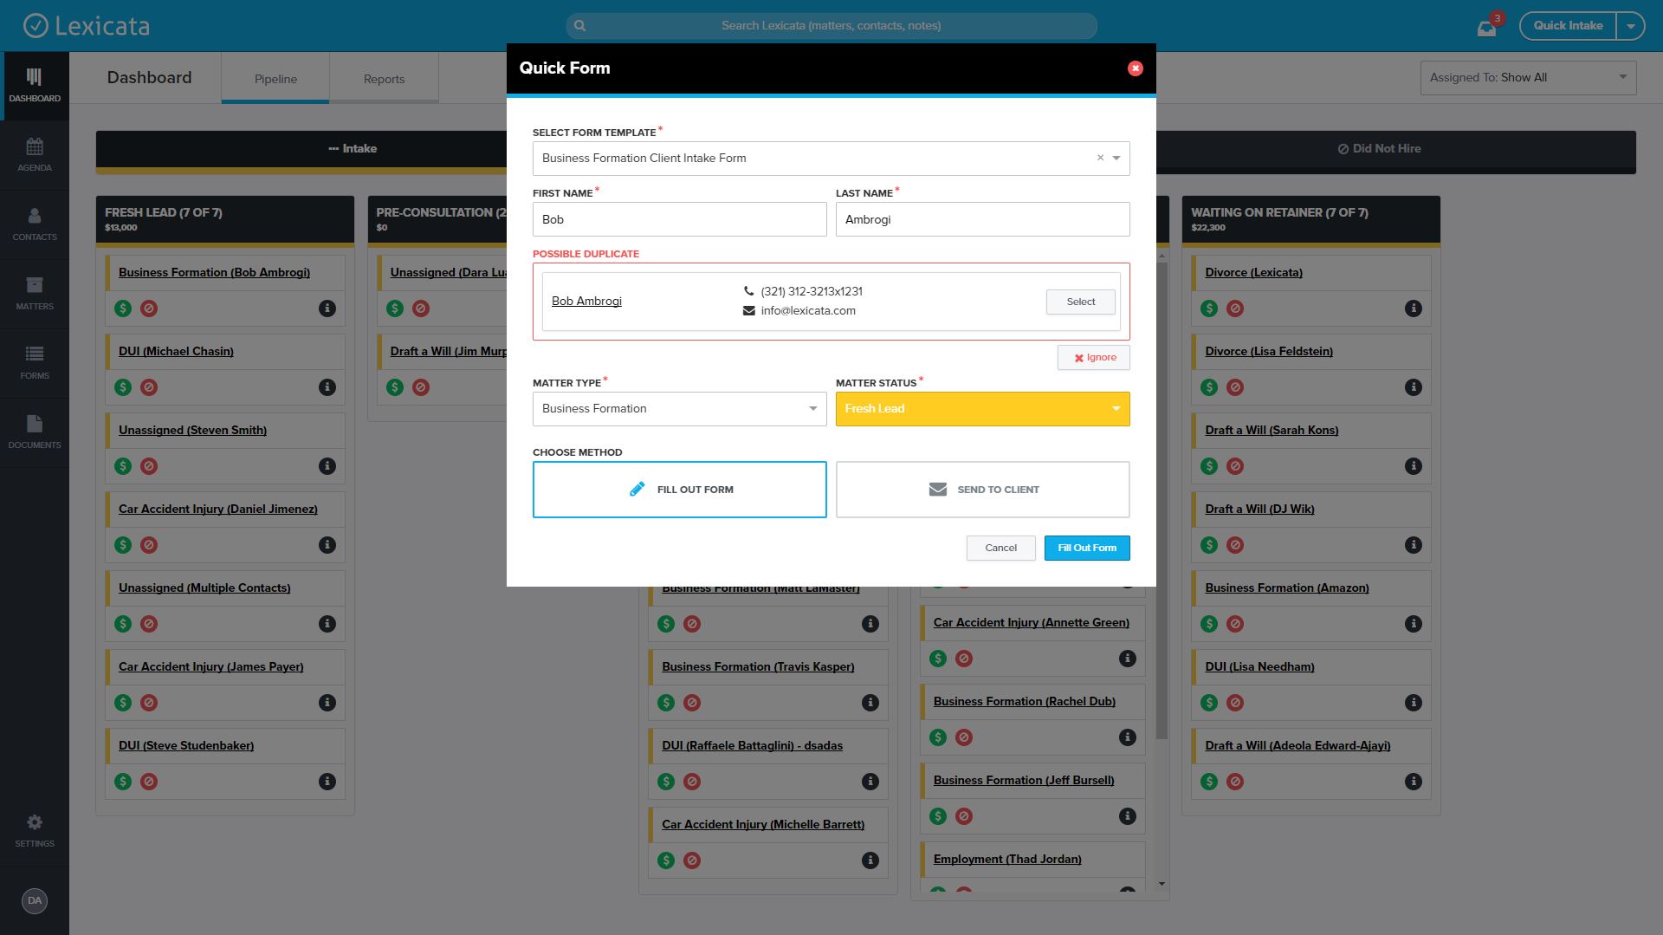The height and width of the screenshot is (935, 1663).
Task: Clear the selected form template
Action: 1100,158
